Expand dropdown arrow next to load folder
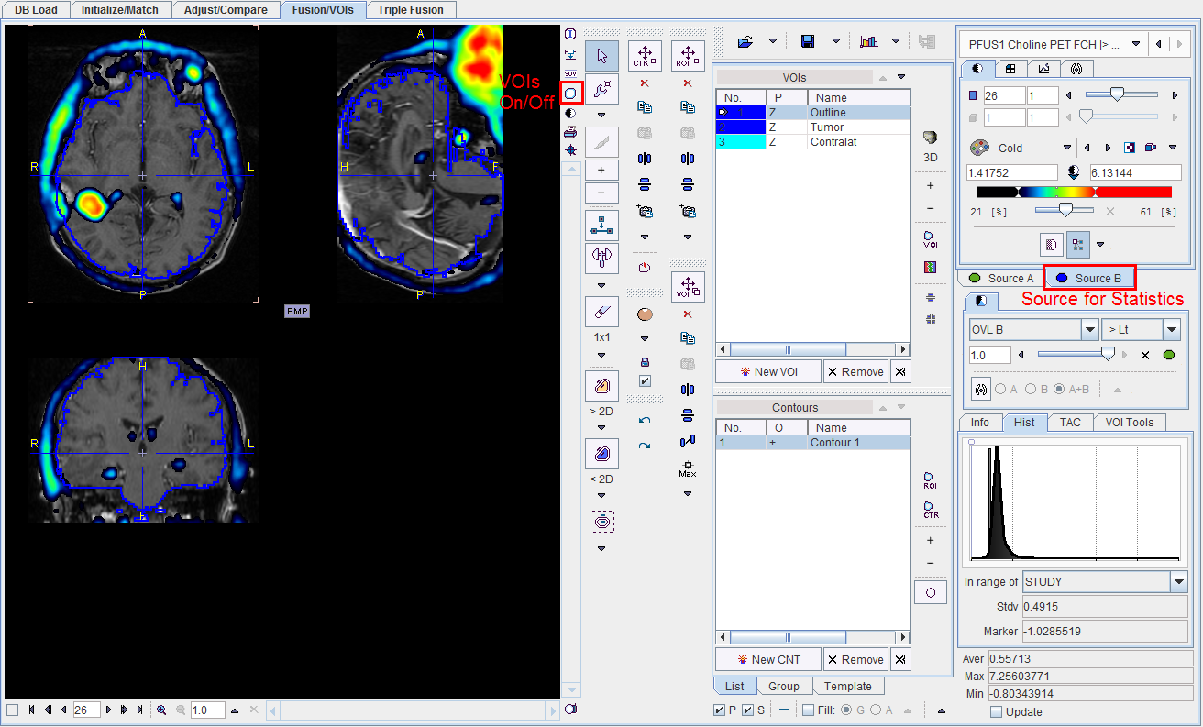Image resolution: width=1203 pixels, height=727 pixels. [x=773, y=41]
